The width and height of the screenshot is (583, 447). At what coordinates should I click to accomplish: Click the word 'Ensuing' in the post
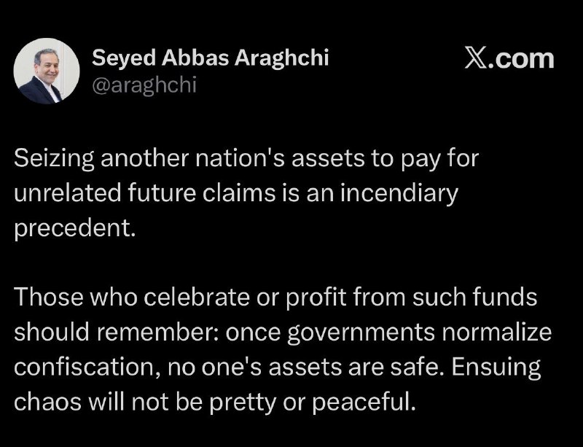496,368
